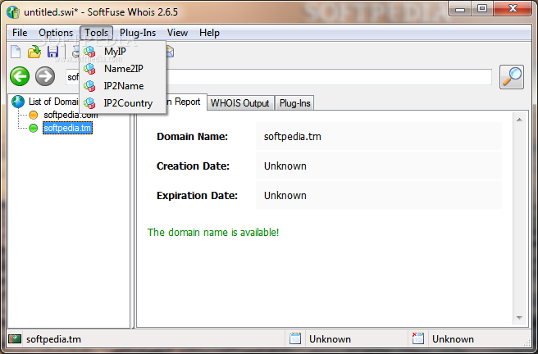
Task: Open the File menu
Action: click(20, 33)
